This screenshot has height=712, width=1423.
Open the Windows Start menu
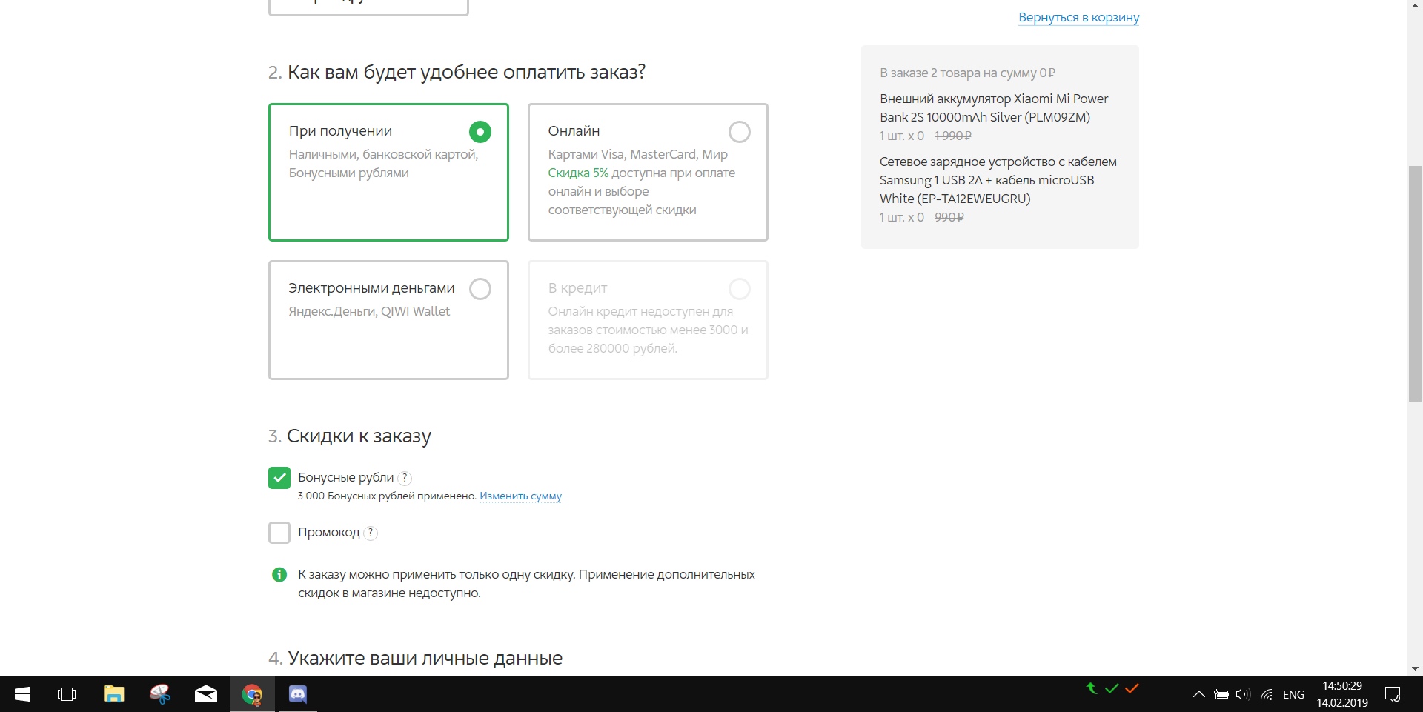(22, 694)
